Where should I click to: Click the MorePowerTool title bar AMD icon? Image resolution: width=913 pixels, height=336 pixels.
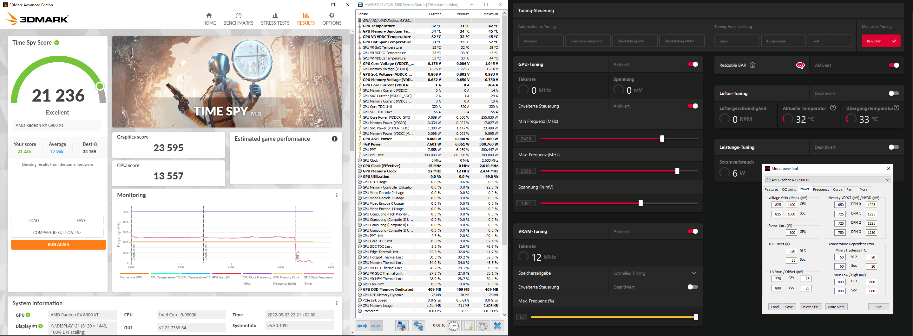(767, 169)
